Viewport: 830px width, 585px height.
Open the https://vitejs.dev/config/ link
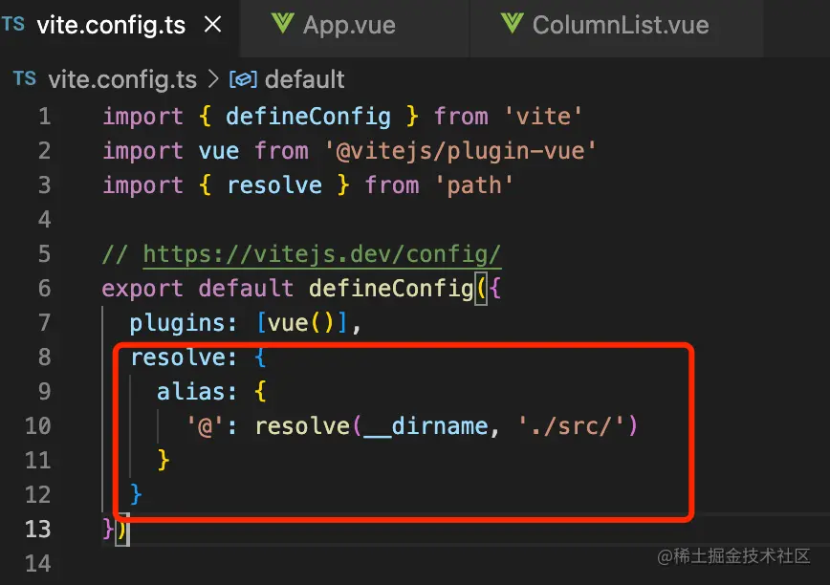[322, 254]
